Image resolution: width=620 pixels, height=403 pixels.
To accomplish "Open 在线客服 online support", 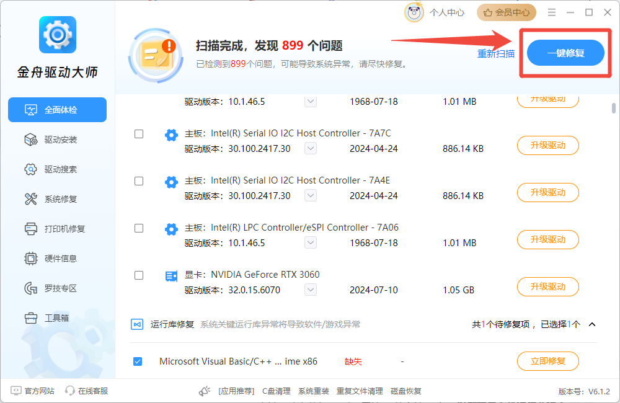I will pyautogui.click(x=87, y=391).
